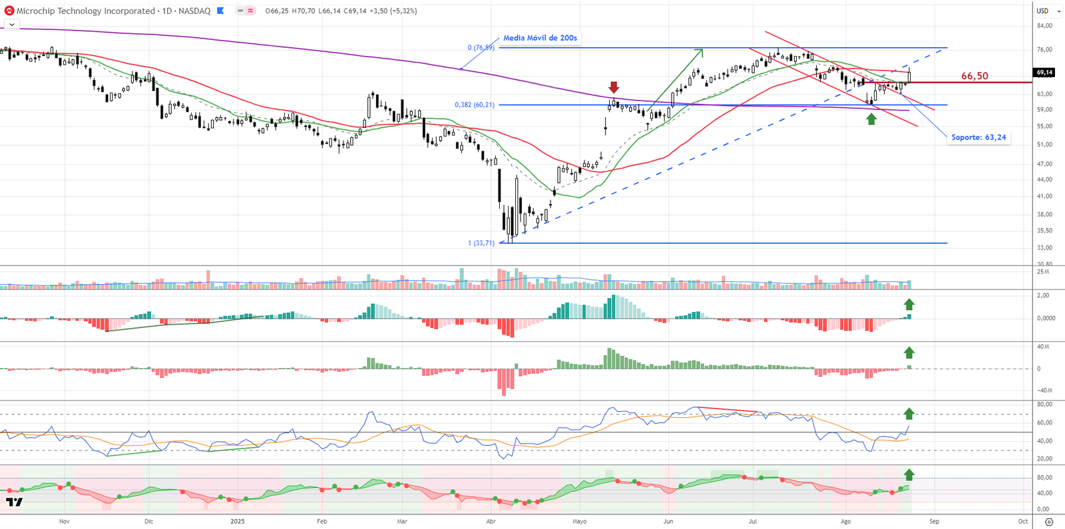Click the OHLC values O66,25 H70,70
1065x529 pixels.
[290, 11]
